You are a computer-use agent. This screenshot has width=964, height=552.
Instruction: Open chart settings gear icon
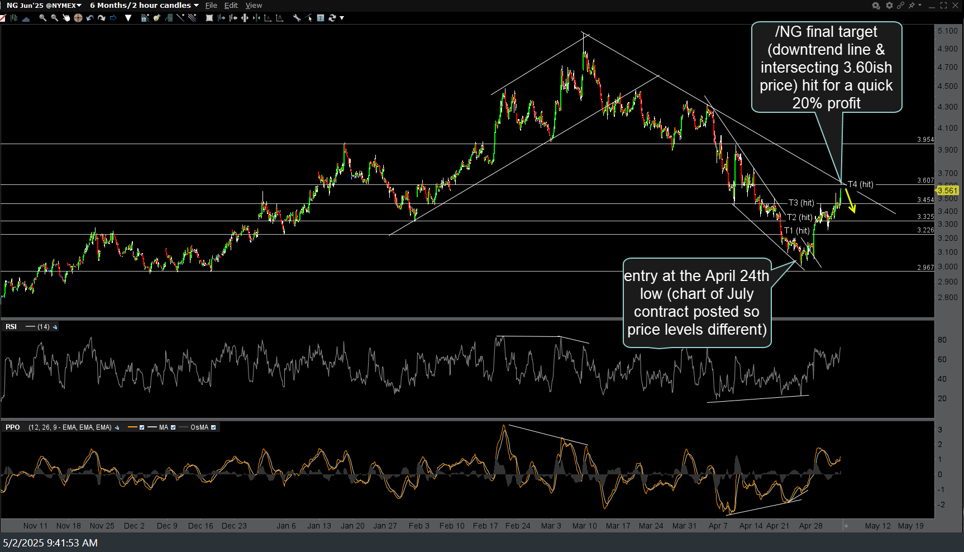tap(889, 6)
